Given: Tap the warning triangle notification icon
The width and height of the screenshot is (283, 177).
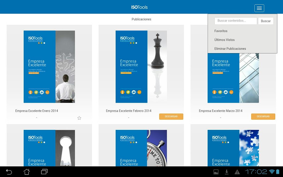Looking at the screenshot, I should pos(237,172).
